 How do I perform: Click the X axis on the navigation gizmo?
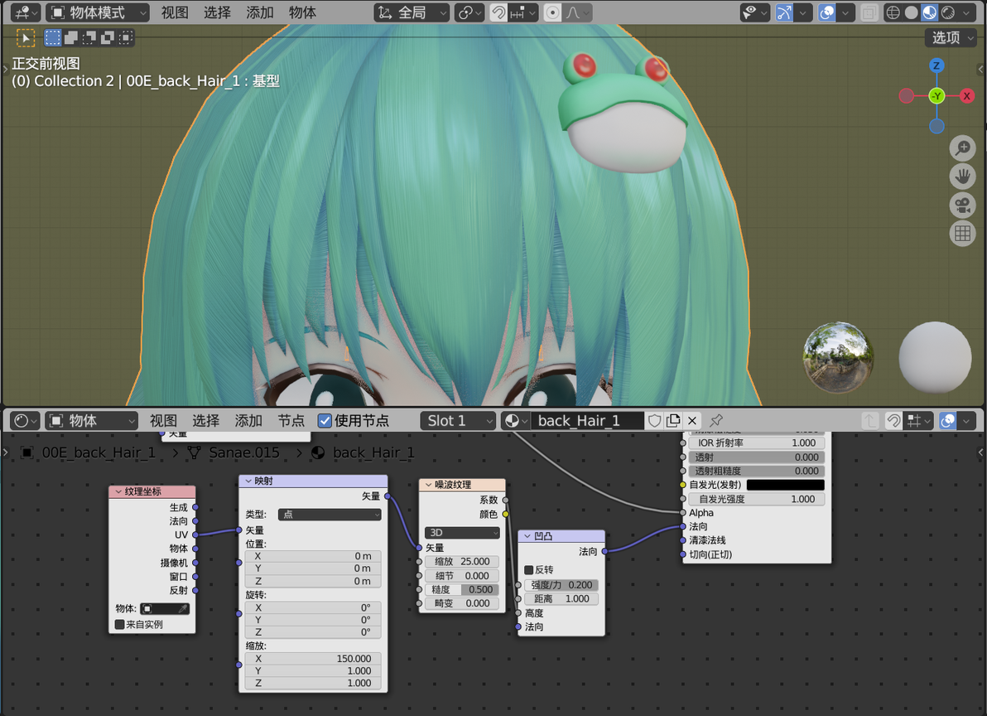(967, 96)
